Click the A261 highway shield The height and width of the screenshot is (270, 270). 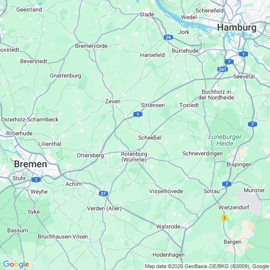click(x=223, y=69)
